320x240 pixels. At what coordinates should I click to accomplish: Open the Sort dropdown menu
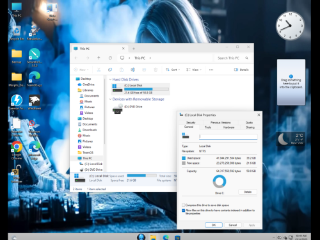pyautogui.click(x=173, y=70)
